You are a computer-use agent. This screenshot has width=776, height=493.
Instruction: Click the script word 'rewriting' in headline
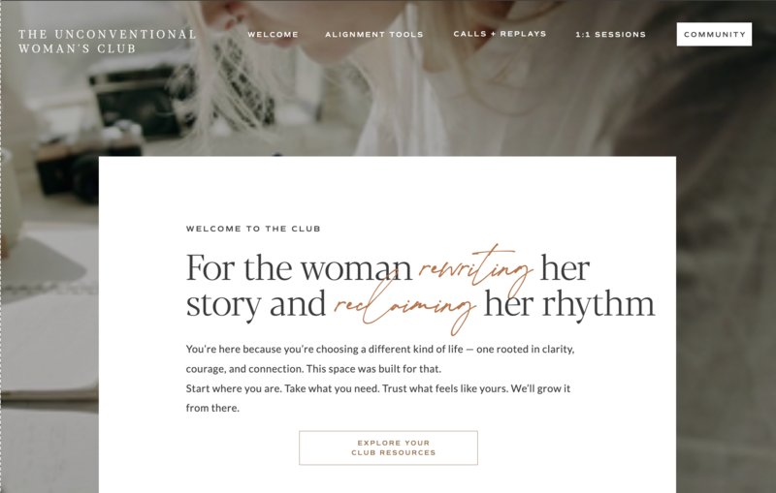pos(475,266)
